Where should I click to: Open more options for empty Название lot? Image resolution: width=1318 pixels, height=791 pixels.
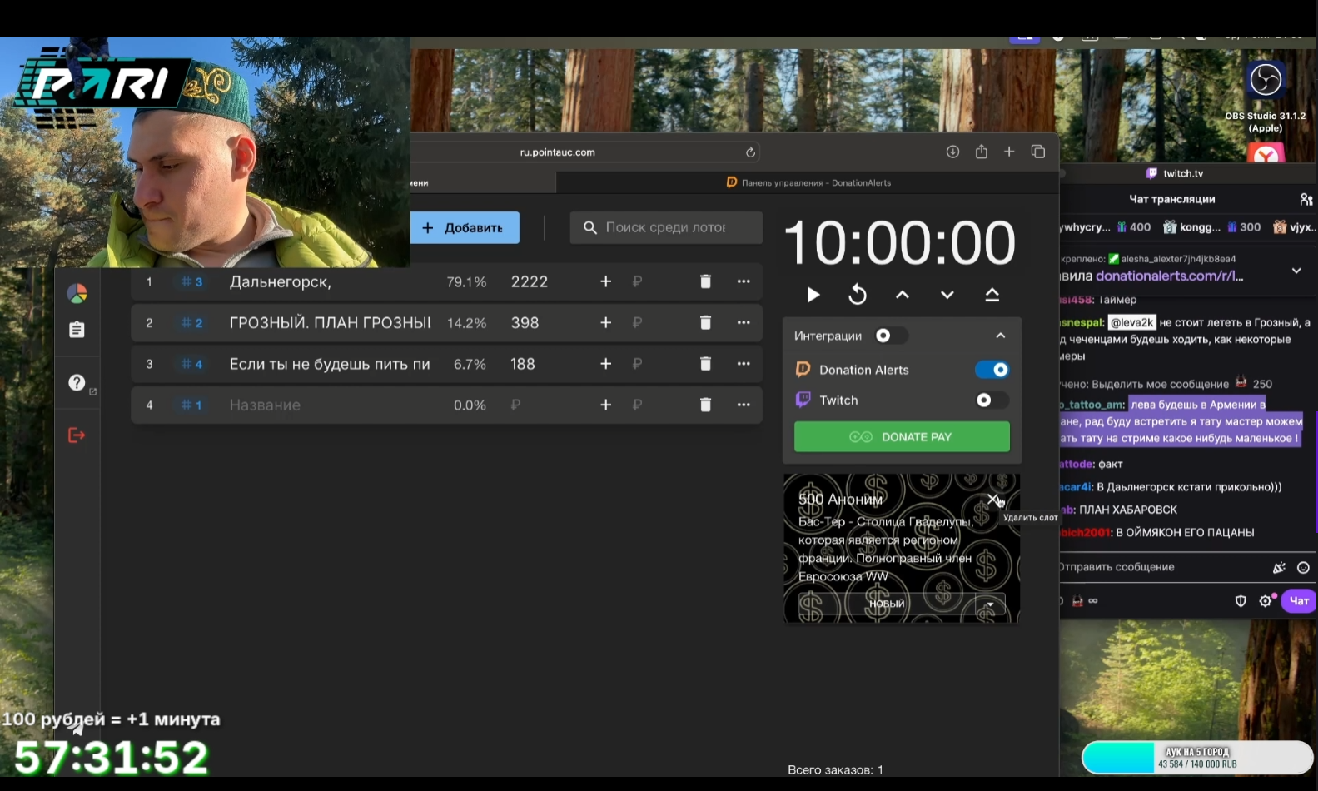click(x=744, y=405)
